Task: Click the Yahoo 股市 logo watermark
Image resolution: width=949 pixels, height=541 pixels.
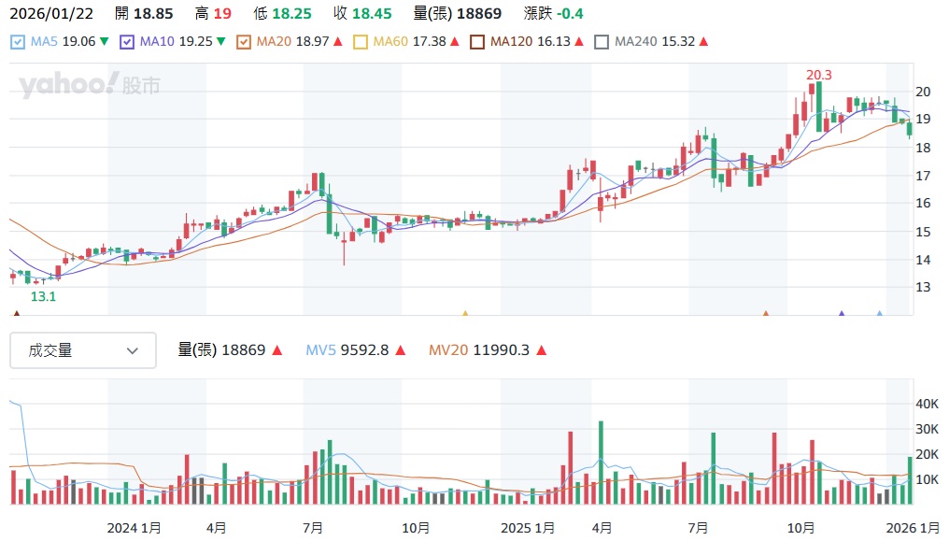Action: [89, 86]
